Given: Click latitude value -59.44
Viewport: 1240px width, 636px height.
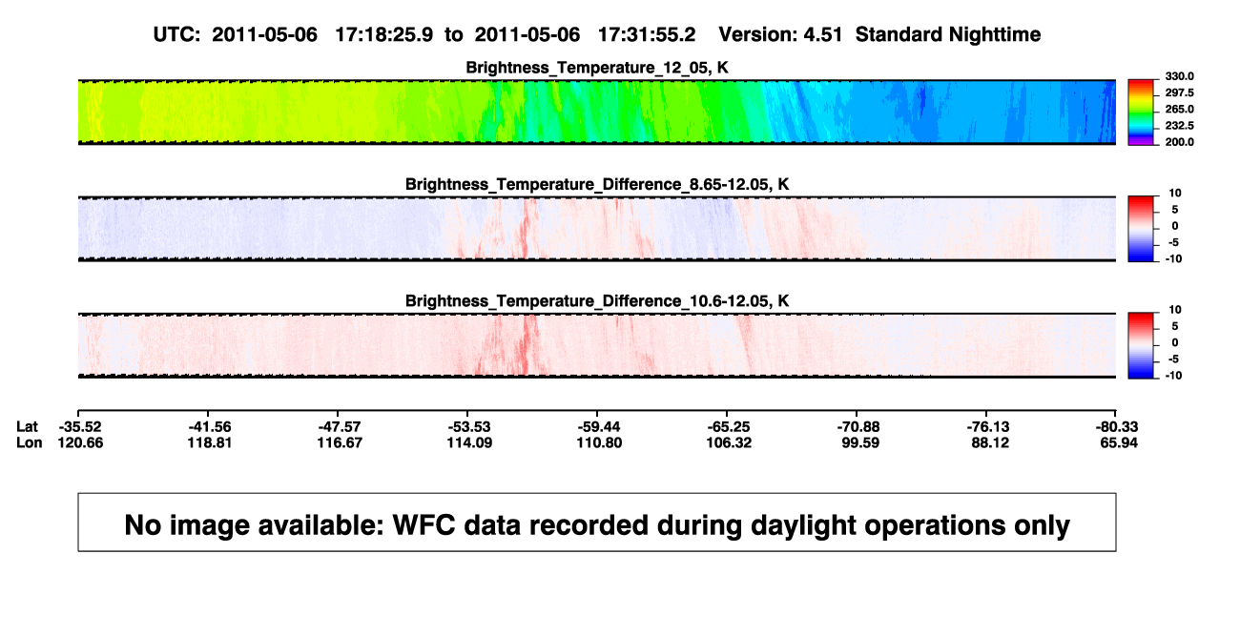Looking at the screenshot, I should [597, 426].
